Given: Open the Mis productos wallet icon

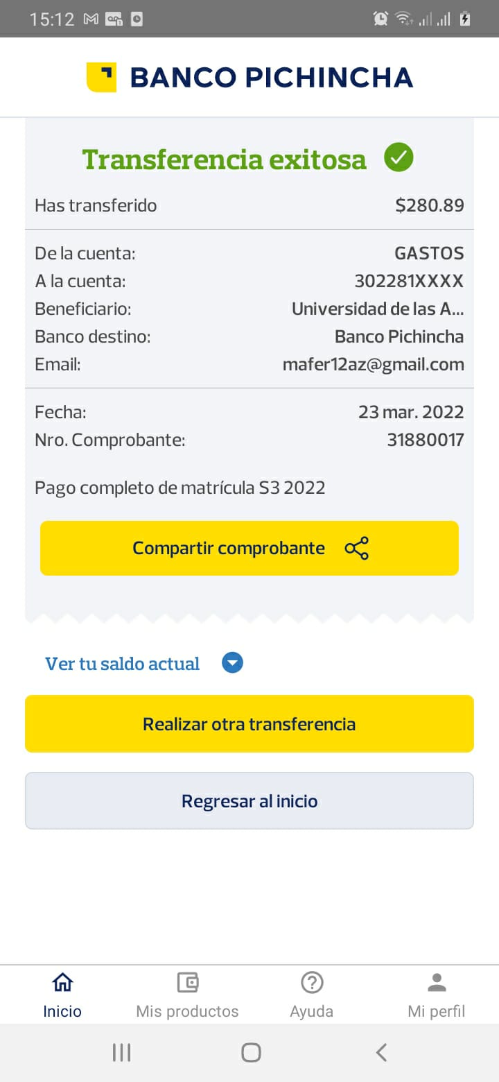Looking at the screenshot, I should coord(187,982).
